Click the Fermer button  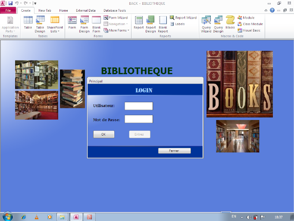[x=174, y=151]
